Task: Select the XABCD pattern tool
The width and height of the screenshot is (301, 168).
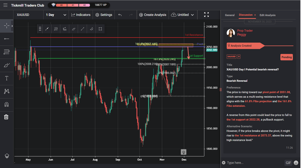Action: point(6,91)
